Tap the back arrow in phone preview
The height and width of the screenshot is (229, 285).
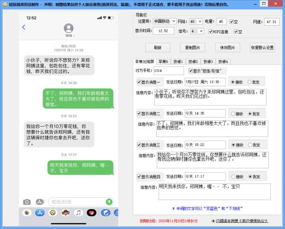24,27
